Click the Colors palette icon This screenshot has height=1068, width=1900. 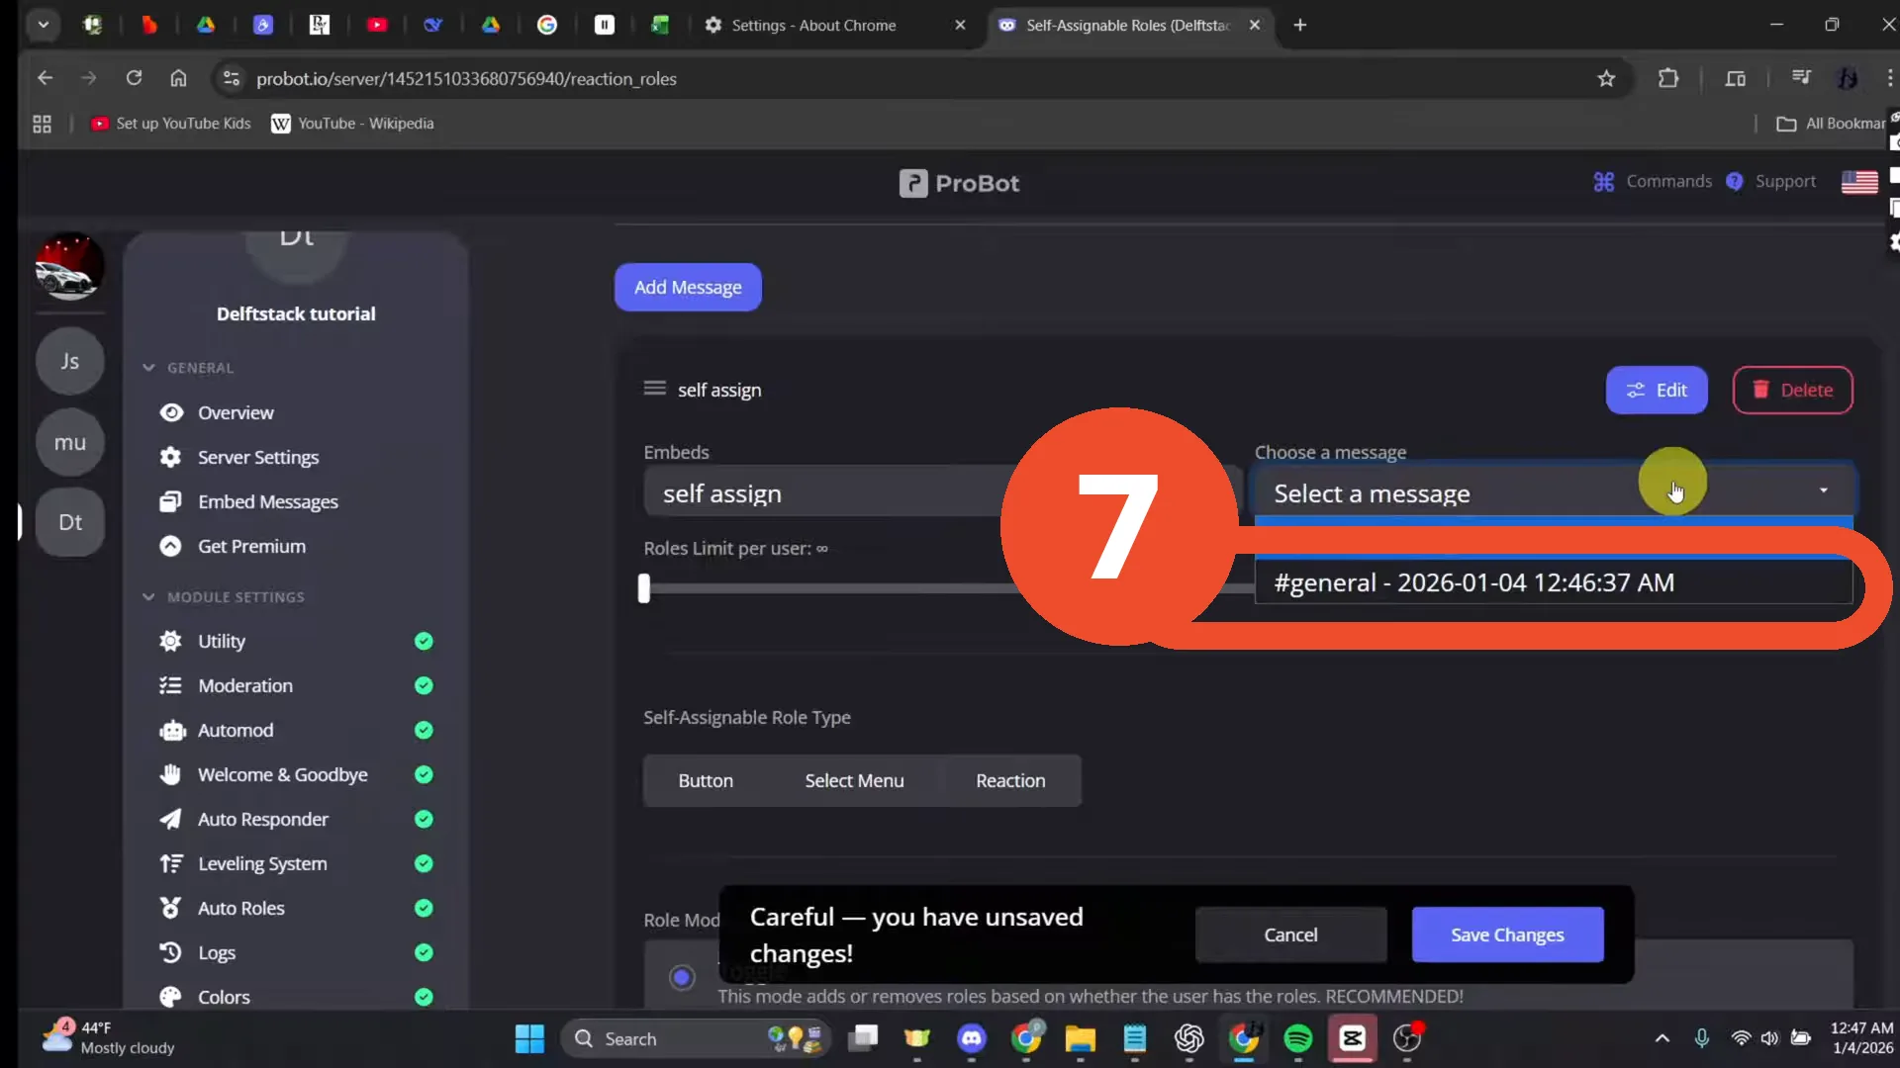click(171, 997)
